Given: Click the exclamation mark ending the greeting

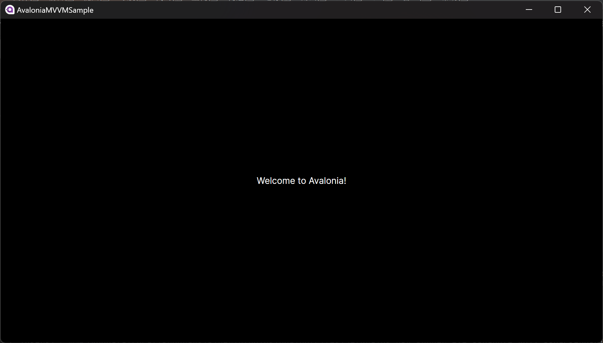Looking at the screenshot, I should (345, 181).
